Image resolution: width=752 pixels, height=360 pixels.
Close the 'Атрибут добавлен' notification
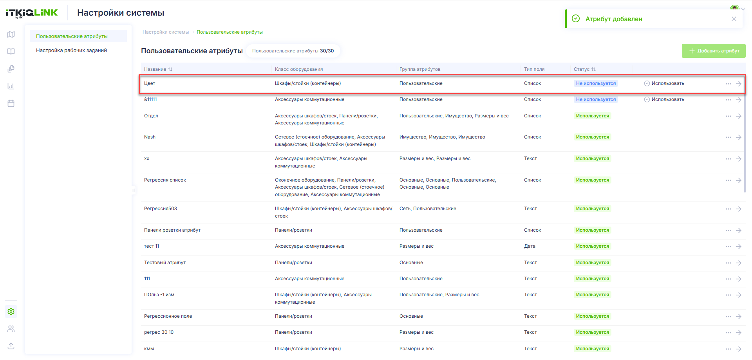(734, 19)
